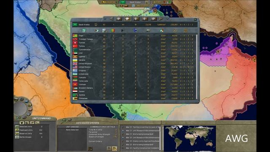Click the world minimap
The image size is (270, 152).
click(x=190, y=138)
